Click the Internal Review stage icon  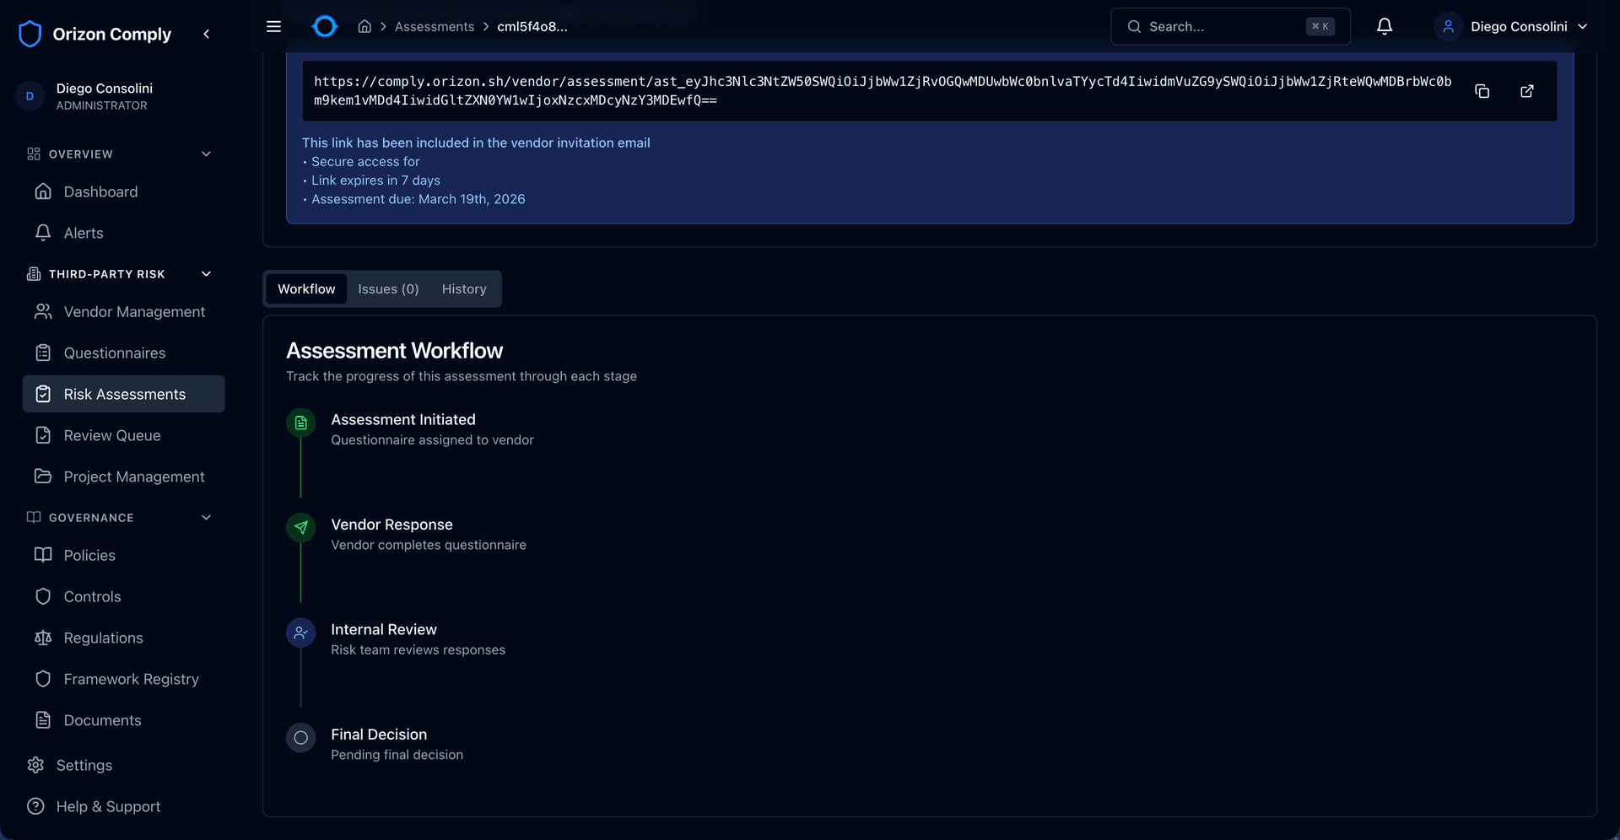click(300, 633)
